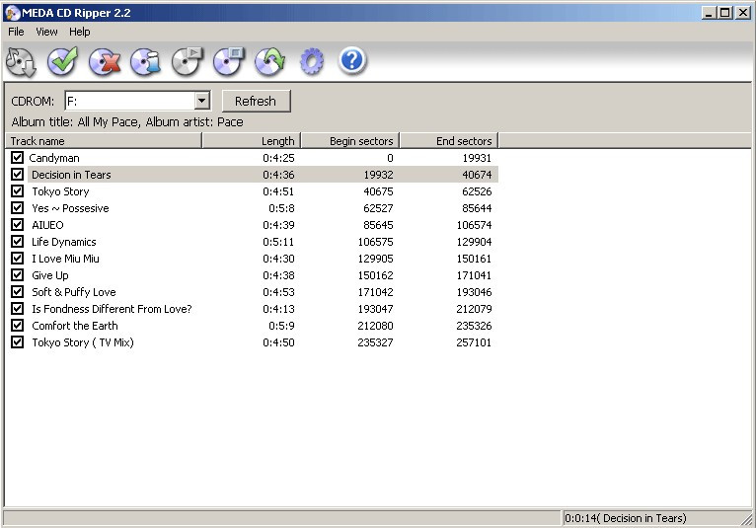
Task: Toggle the Tokyo Story ( TV Mix) checkbox
Action: (18, 341)
